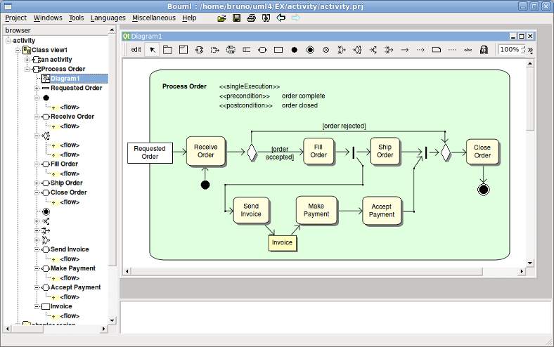Collapse the Receive Order tree node
This screenshot has height=347, width=554.
[36, 117]
